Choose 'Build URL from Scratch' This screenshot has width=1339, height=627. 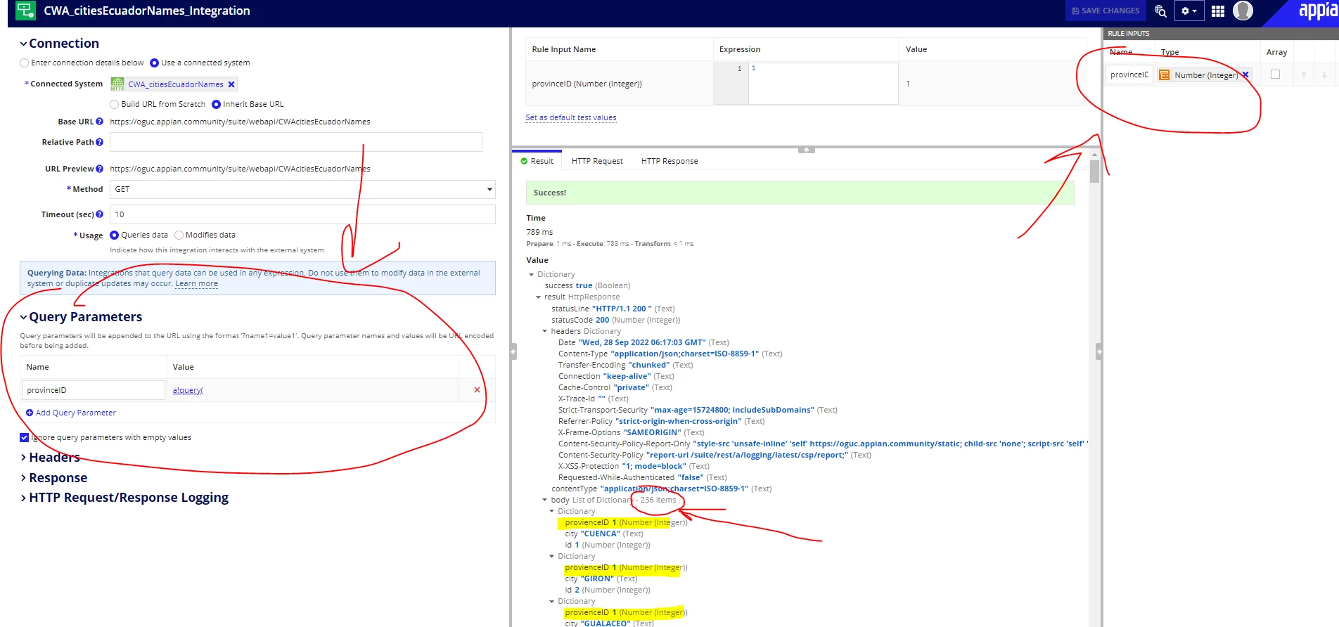pyautogui.click(x=115, y=104)
